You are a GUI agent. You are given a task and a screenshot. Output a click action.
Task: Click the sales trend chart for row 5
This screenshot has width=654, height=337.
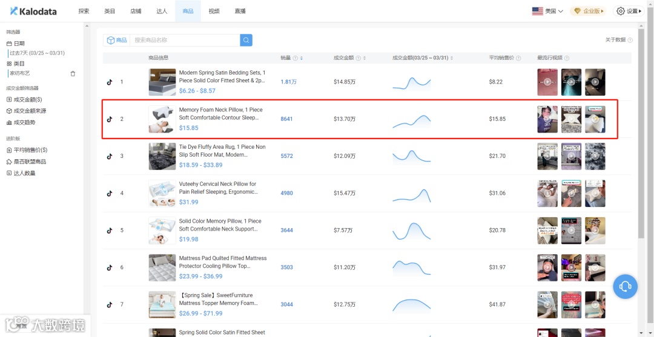(x=412, y=231)
